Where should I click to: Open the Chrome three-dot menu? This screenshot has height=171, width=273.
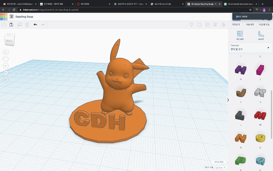(x=269, y=10)
